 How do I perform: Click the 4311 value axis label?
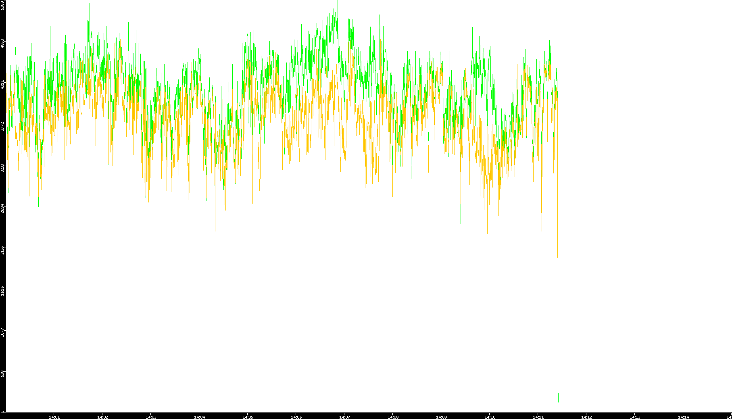pos(2,85)
